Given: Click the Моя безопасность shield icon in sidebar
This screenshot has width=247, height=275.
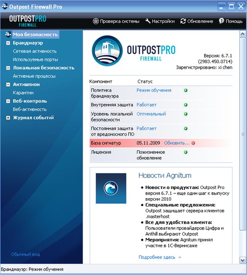Looking at the screenshot, I should tap(8, 34).
